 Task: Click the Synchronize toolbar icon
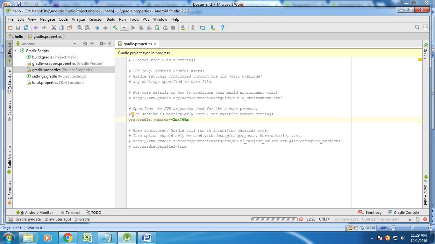[26, 28]
